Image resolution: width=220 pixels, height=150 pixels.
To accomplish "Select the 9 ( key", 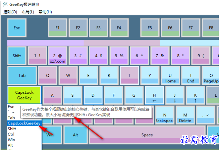I will [x=201, y=56].
